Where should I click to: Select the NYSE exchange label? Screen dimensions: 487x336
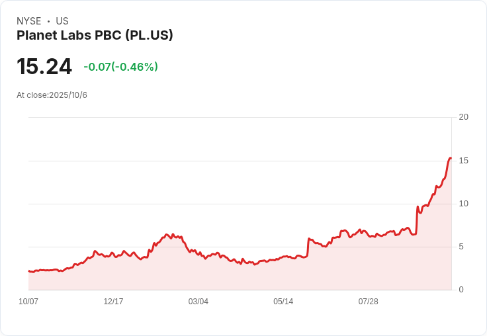pos(29,21)
